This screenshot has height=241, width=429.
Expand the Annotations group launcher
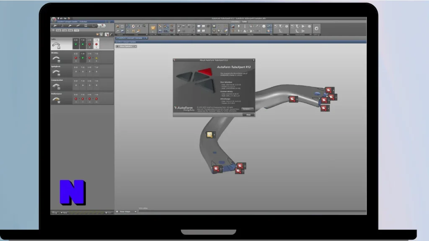click(x=174, y=35)
